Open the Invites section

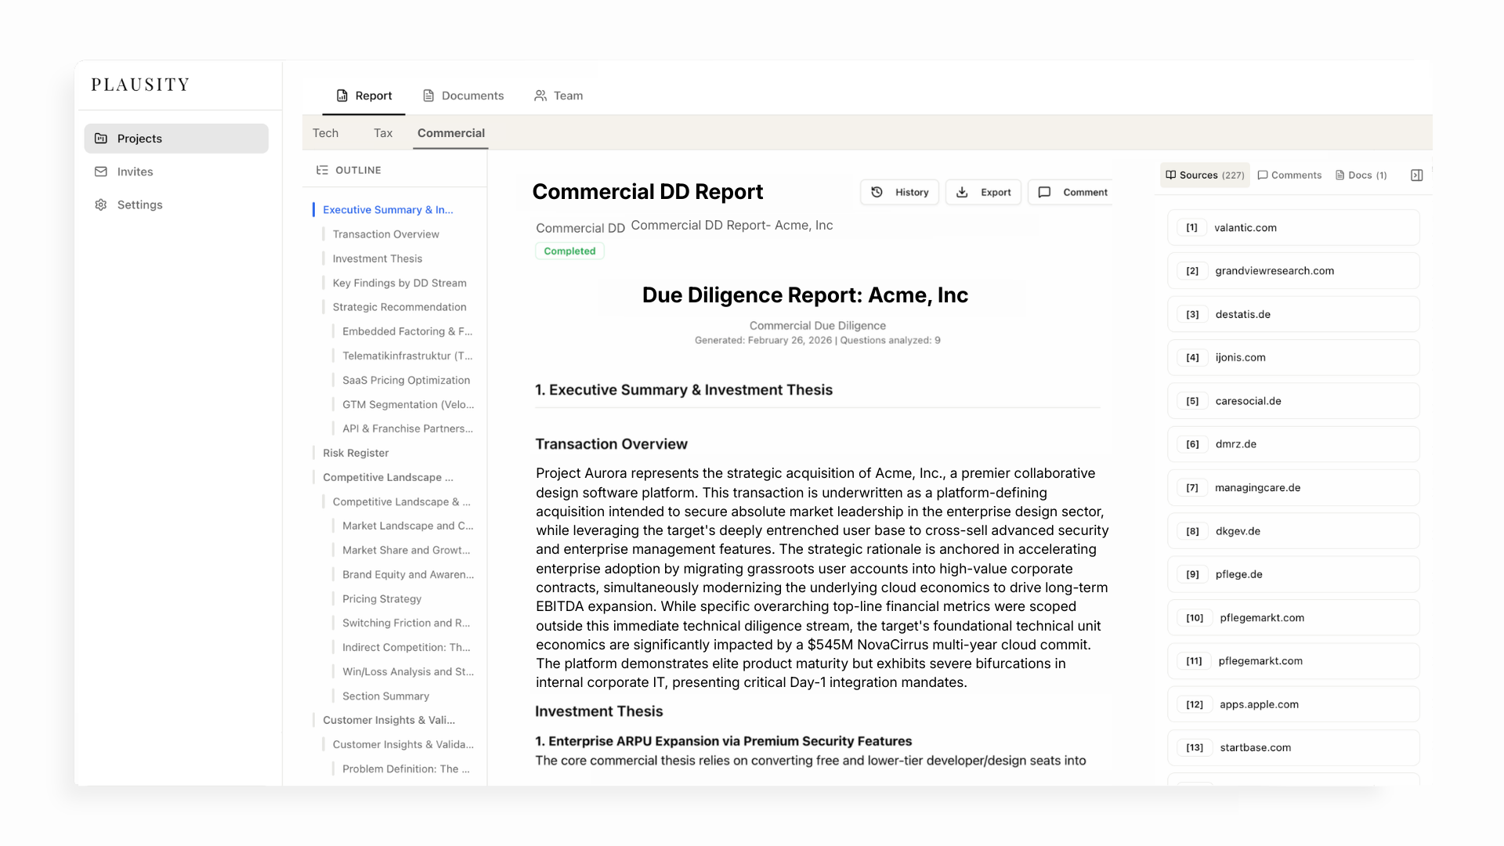pos(135,172)
